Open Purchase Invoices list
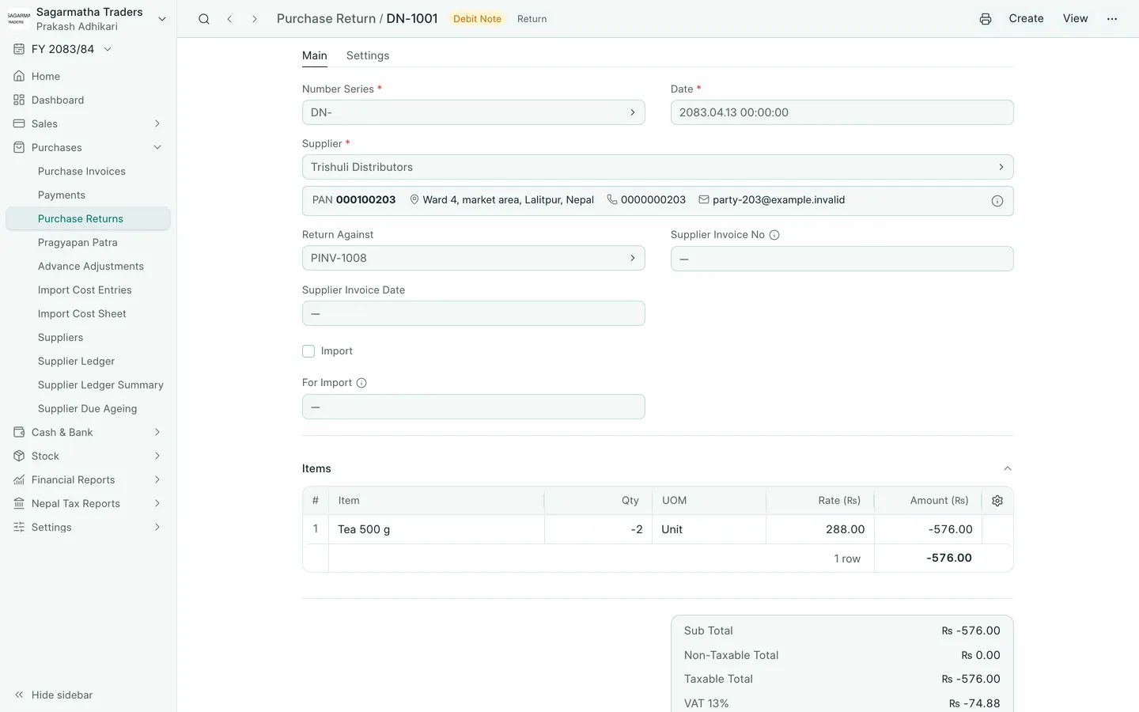 (88, 172)
